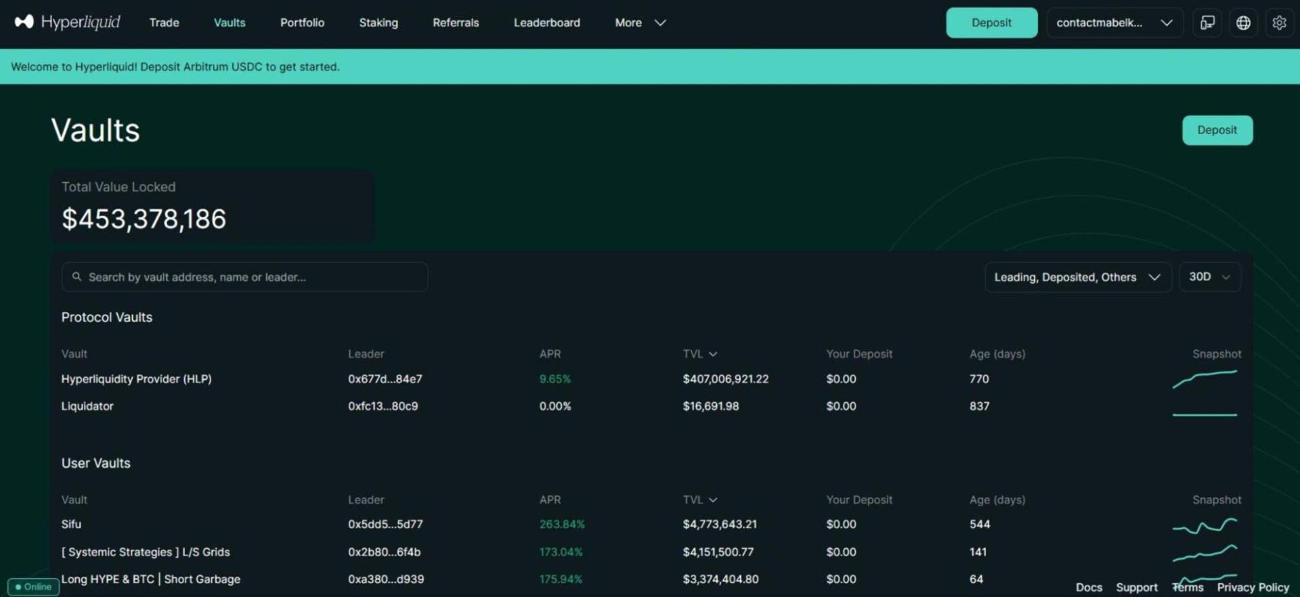This screenshot has width=1300, height=597.
Task: Expand the More menu dropdown
Action: click(640, 23)
